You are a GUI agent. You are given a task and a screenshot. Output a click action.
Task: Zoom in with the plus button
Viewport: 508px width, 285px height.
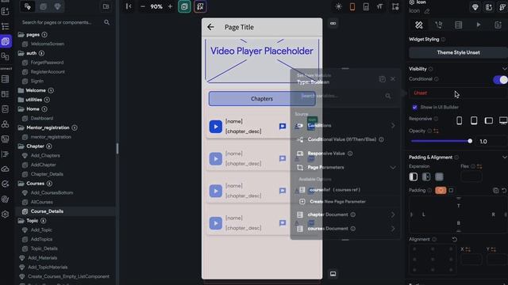[x=170, y=6]
